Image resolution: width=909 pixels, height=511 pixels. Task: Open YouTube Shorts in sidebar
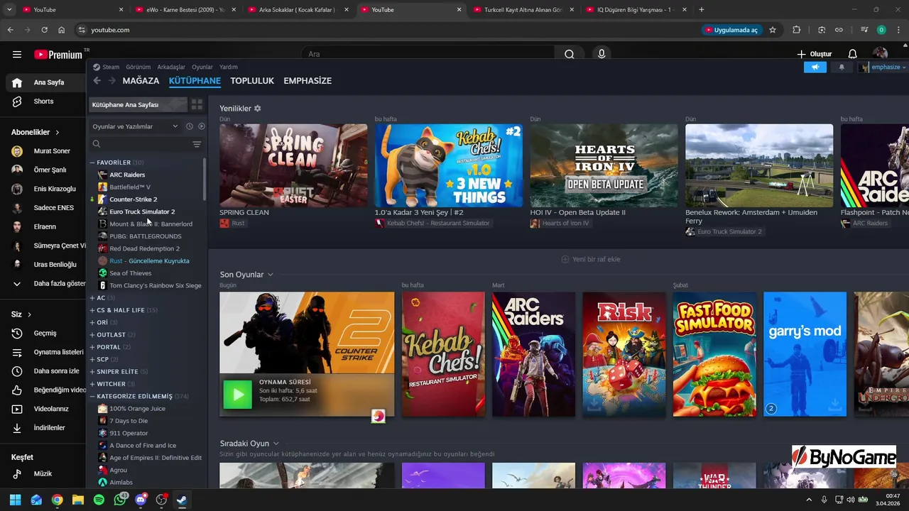(x=44, y=101)
